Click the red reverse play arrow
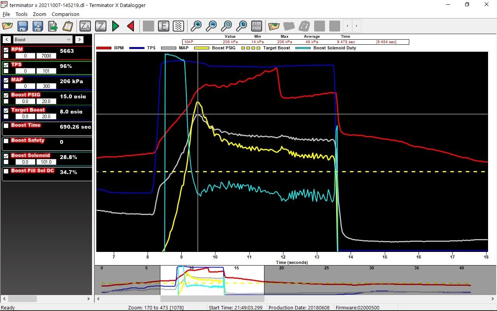The width and height of the screenshot is (497, 311). point(130,26)
